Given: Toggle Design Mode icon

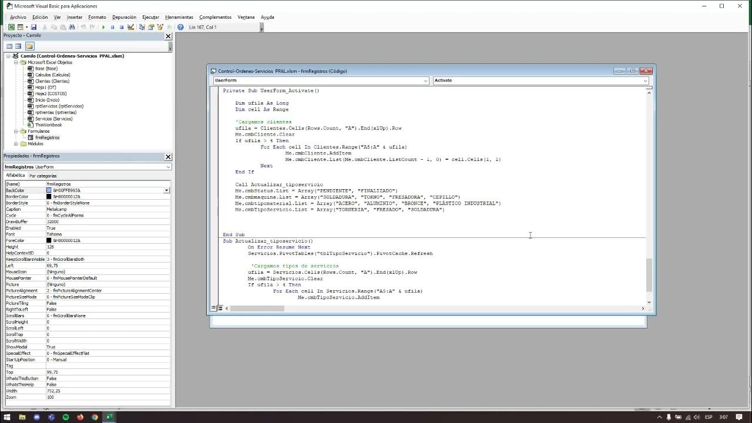Looking at the screenshot, I should (x=130, y=27).
